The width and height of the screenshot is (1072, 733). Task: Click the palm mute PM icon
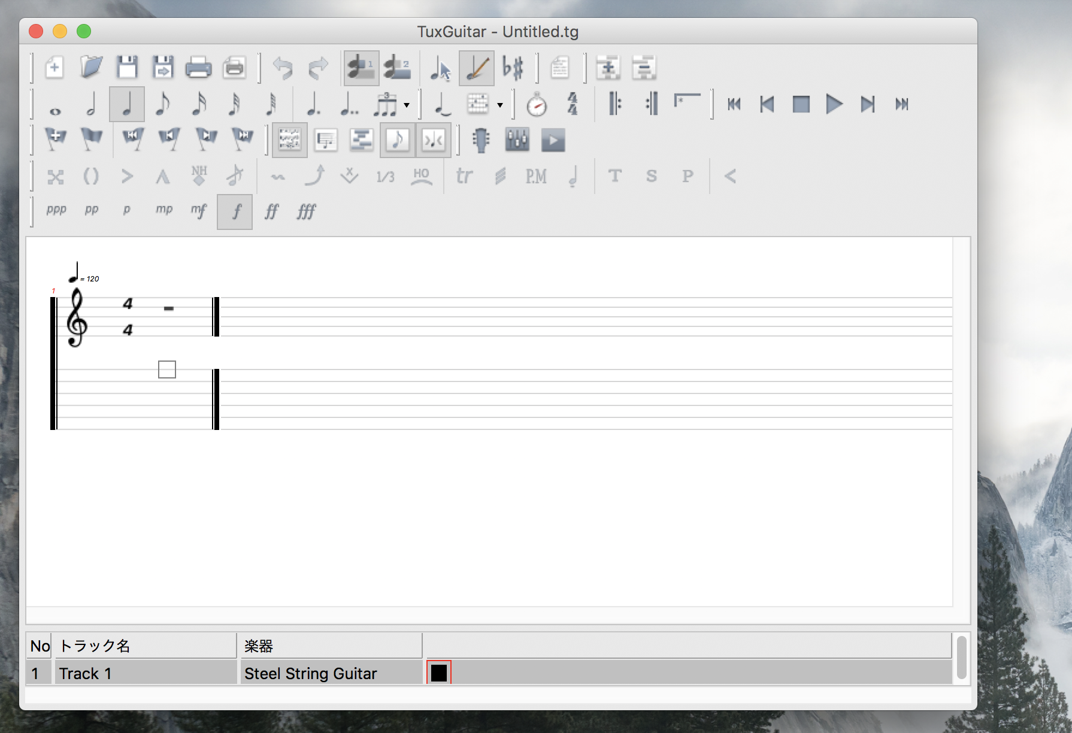coord(536,176)
